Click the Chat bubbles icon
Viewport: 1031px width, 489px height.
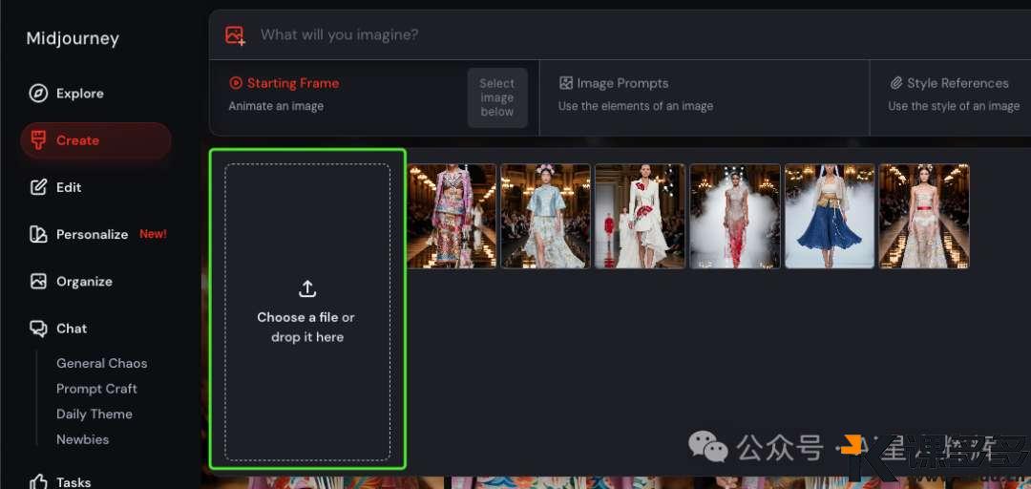click(x=38, y=329)
